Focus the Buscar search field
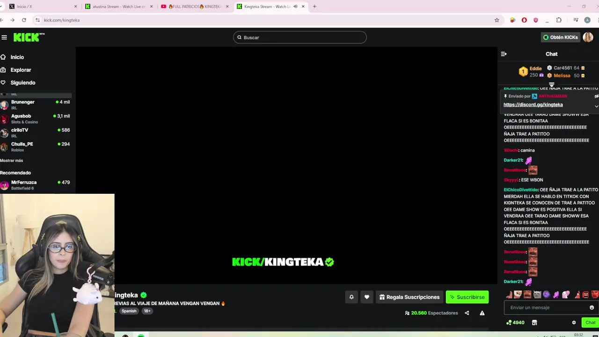Viewport: 599px width, 337px height. (299, 37)
